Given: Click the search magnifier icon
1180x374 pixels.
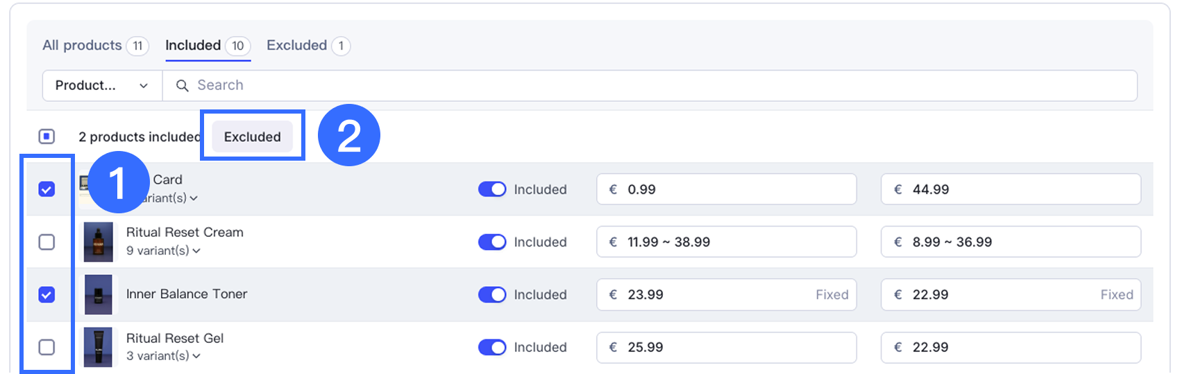Looking at the screenshot, I should [x=183, y=85].
